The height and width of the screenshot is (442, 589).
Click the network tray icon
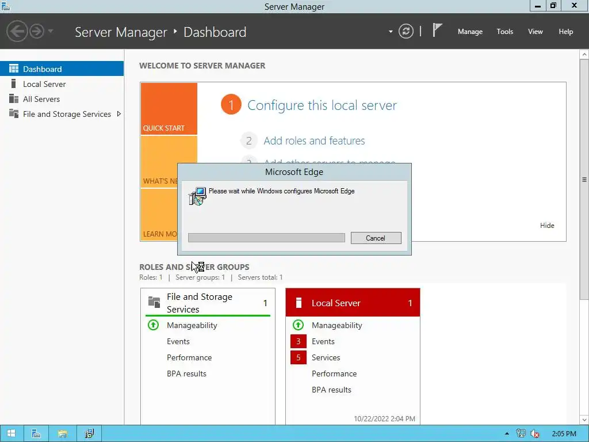pos(521,433)
